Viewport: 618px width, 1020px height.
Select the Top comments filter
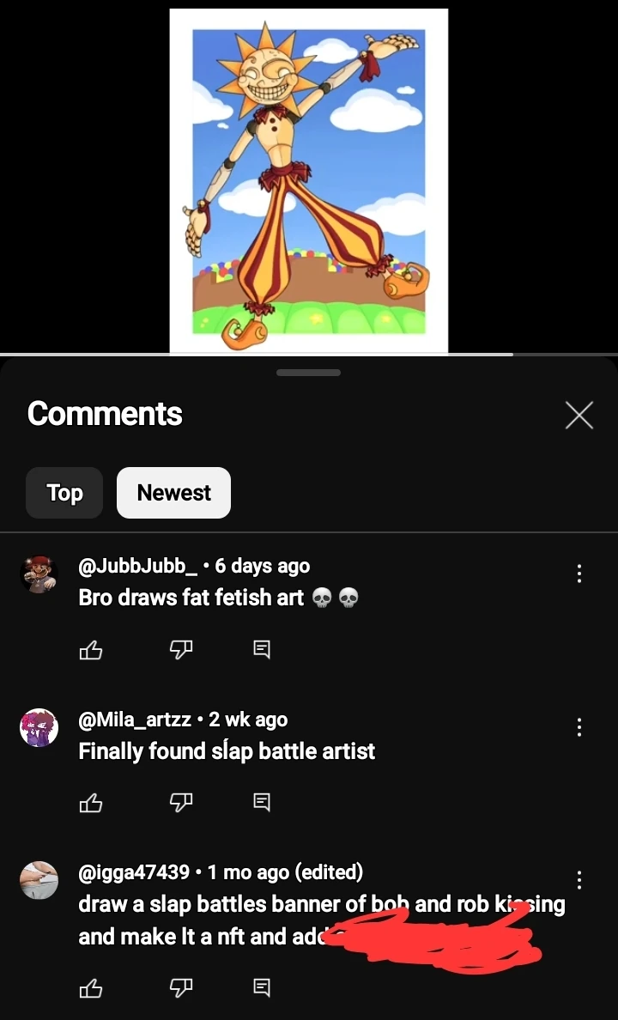click(64, 492)
